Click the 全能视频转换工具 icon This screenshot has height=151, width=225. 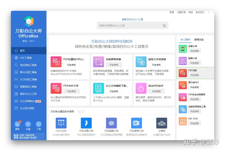183,109
